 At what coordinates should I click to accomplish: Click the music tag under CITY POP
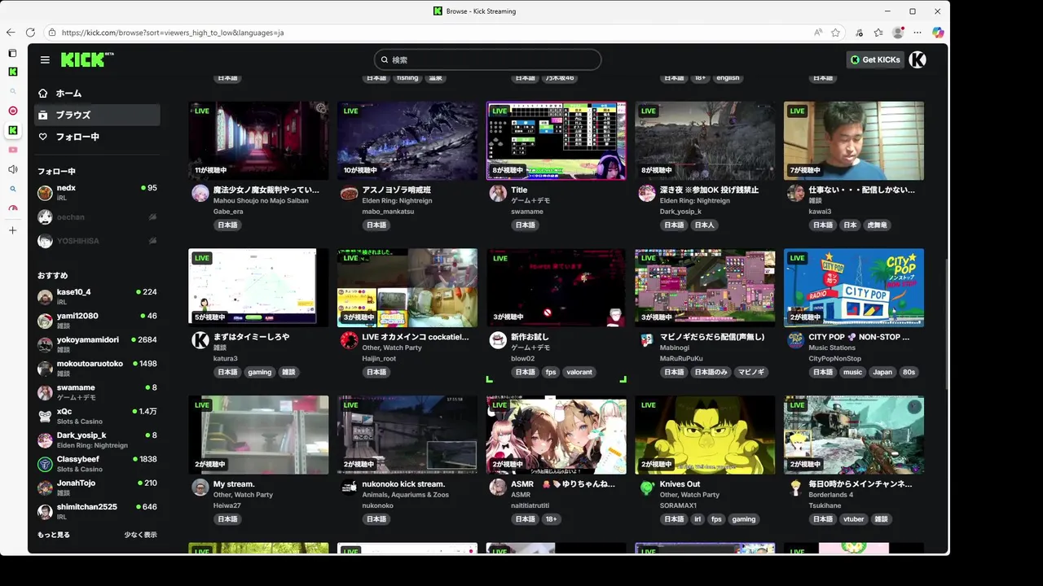[852, 372]
